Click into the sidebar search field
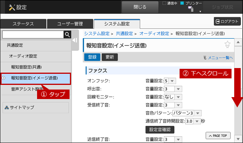The height and width of the screenshot is (143, 243). [33, 34]
